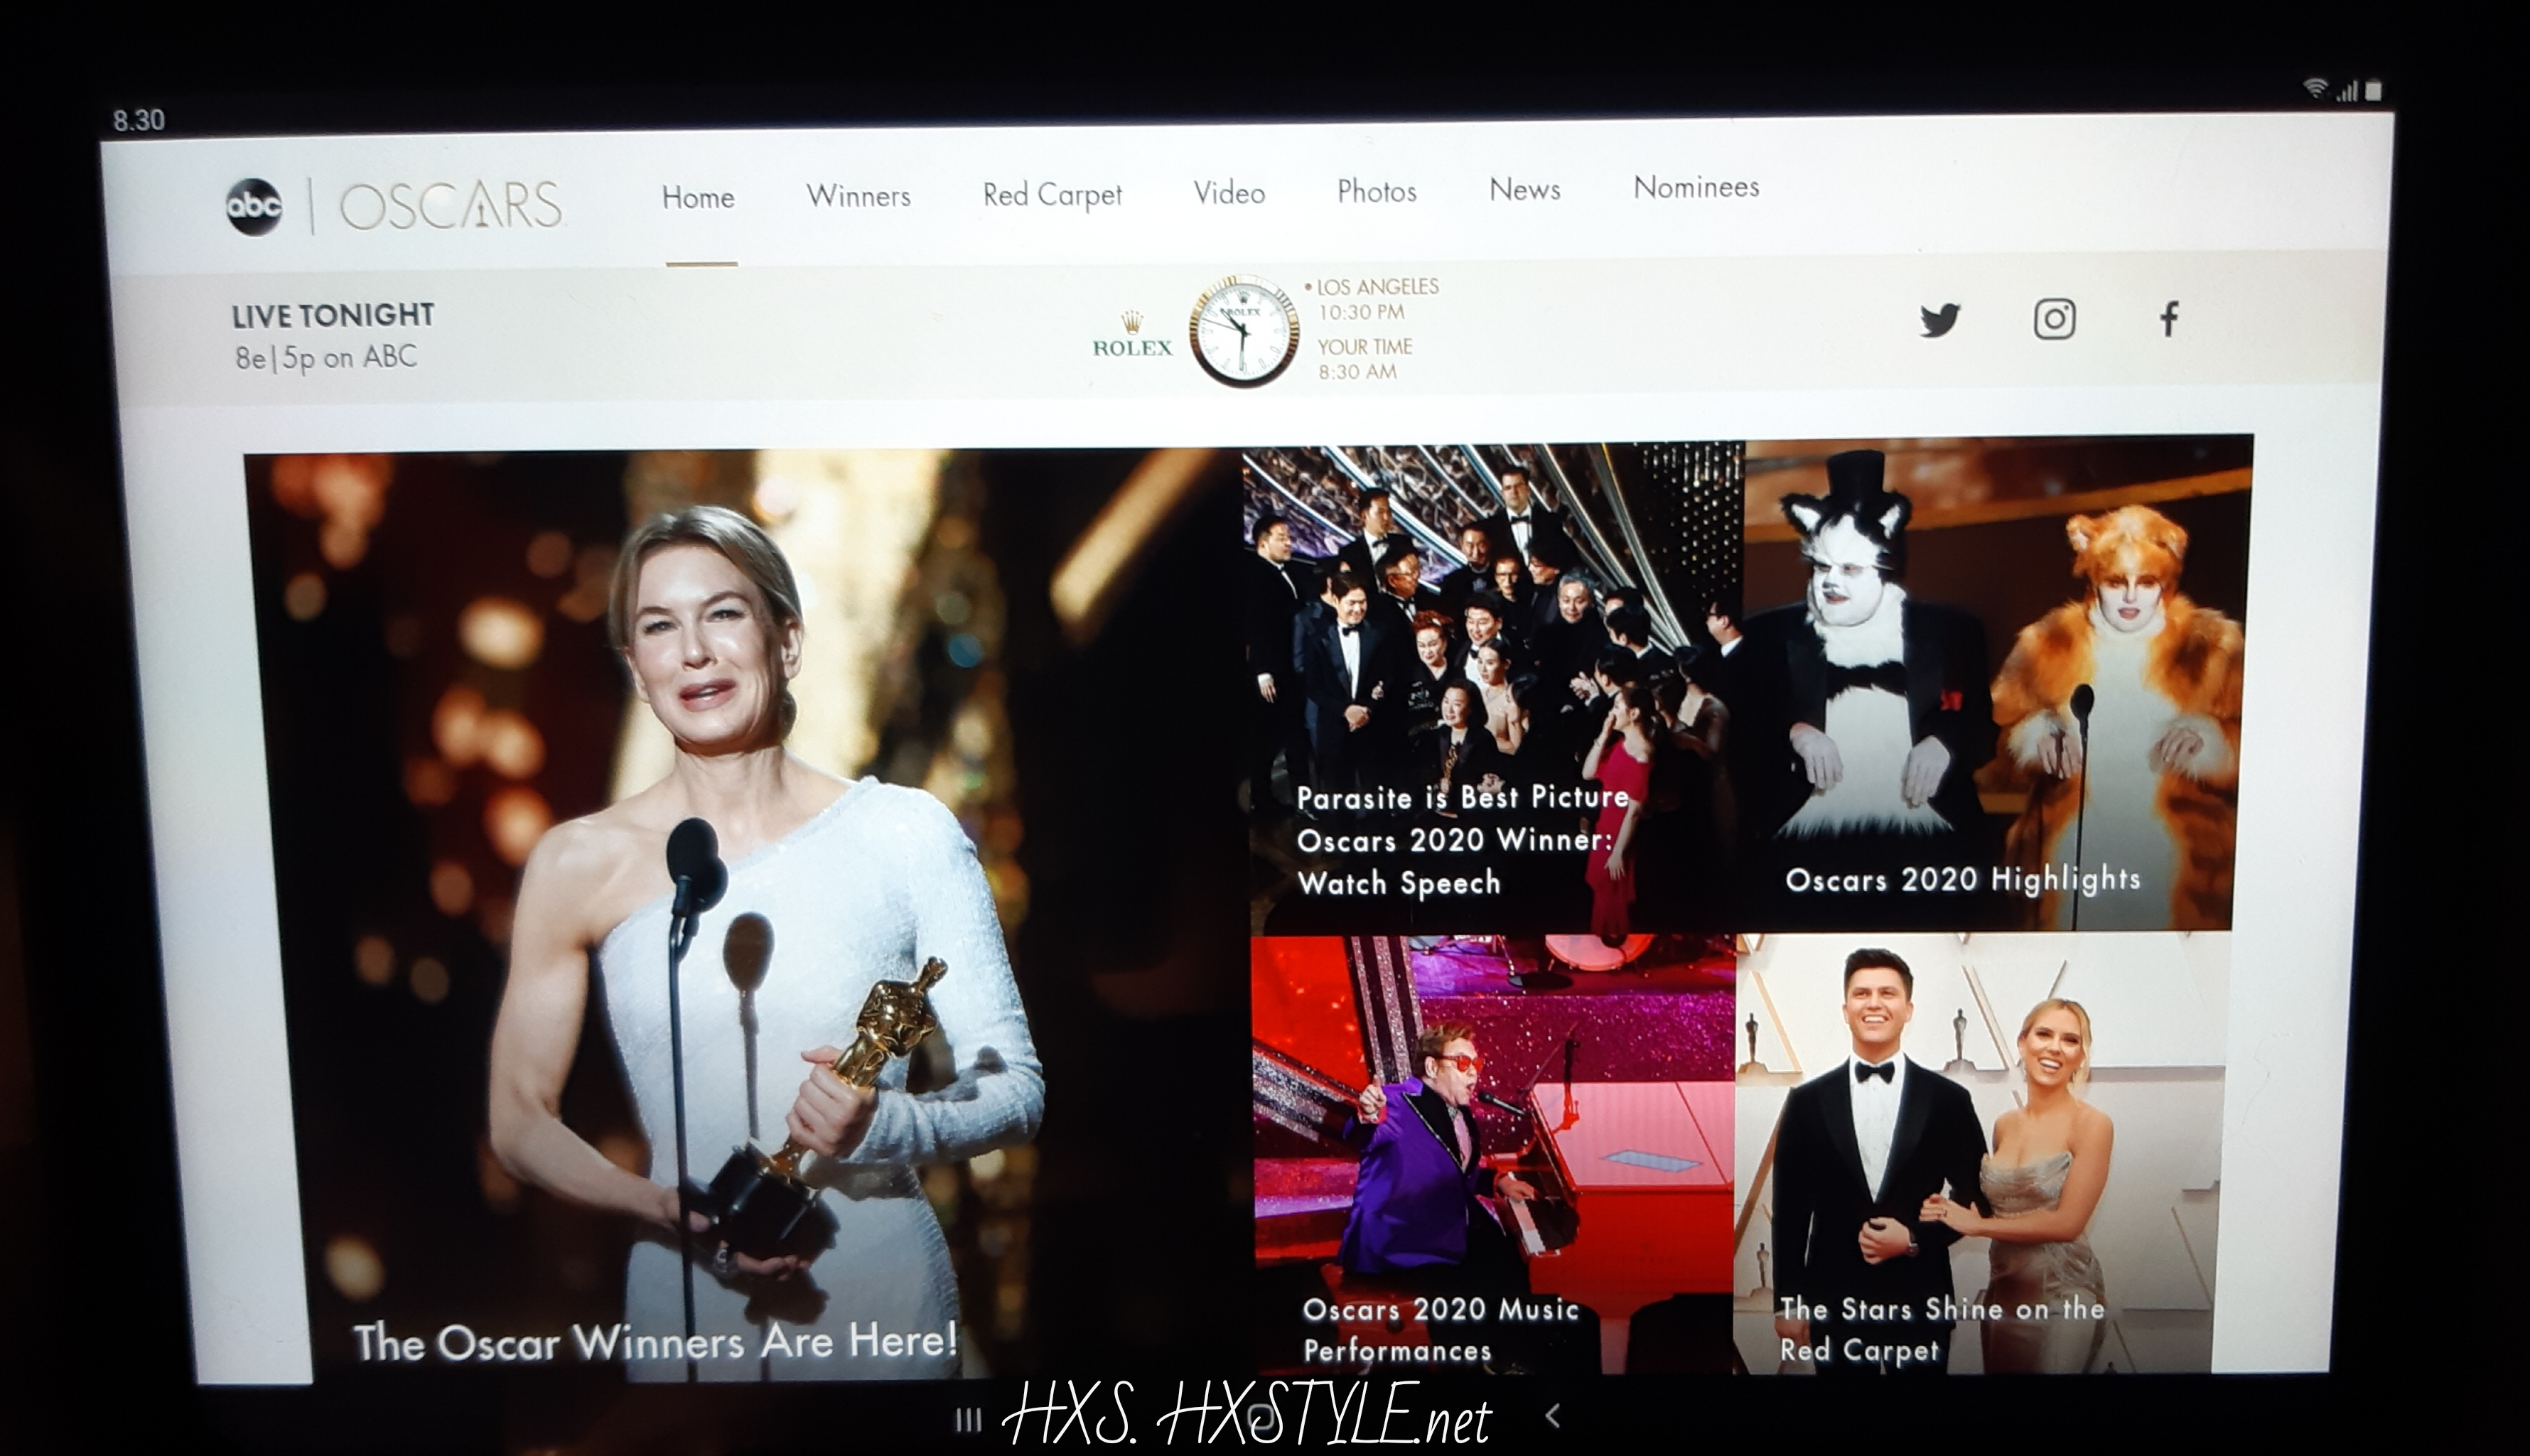The height and width of the screenshot is (1456, 2530).
Task: Click the ABC logo
Action: tap(254, 207)
